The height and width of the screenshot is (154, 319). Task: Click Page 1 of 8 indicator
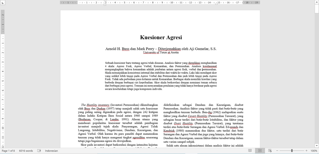pyautogui.click(x=8, y=151)
